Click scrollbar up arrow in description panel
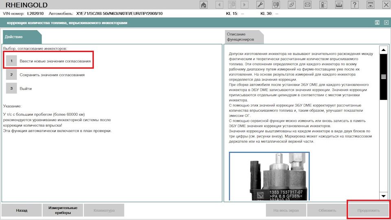 pyautogui.click(x=384, y=50)
